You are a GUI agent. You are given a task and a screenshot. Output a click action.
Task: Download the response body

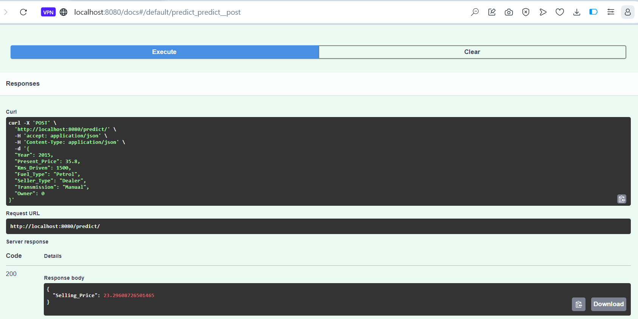point(609,304)
